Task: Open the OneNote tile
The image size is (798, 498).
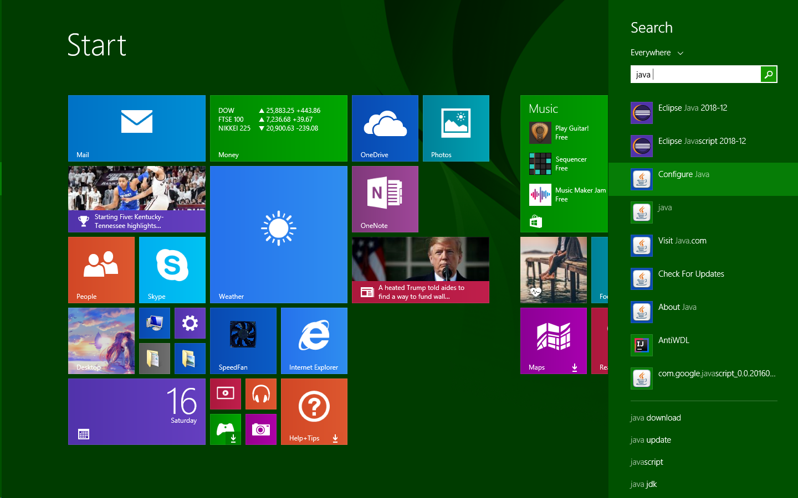Action: point(385,199)
